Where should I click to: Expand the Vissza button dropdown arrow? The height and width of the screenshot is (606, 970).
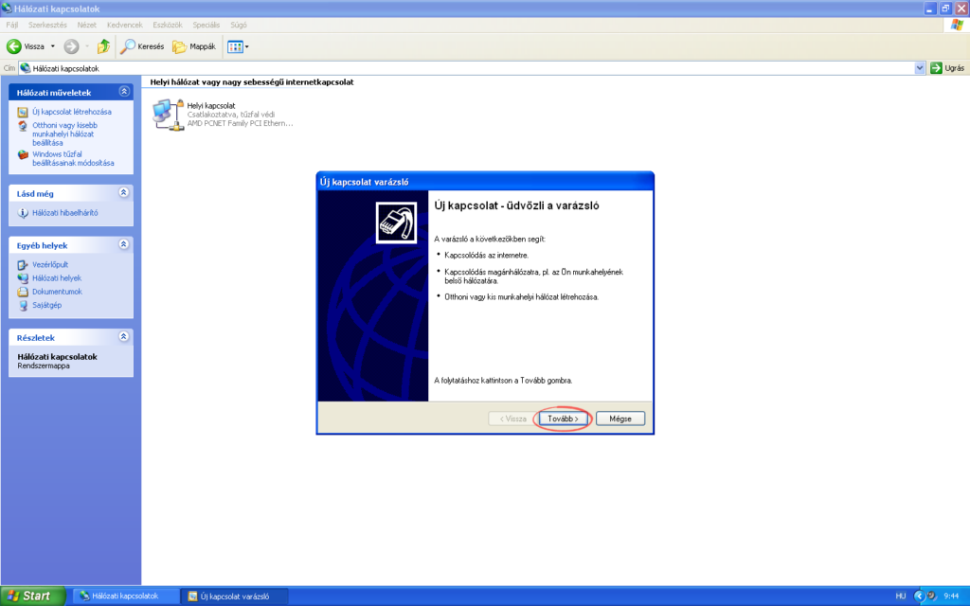click(54, 45)
